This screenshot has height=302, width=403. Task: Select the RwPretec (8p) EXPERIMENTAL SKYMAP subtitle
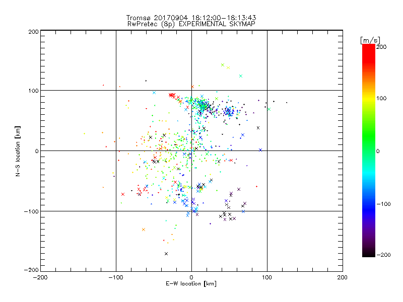click(x=191, y=24)
